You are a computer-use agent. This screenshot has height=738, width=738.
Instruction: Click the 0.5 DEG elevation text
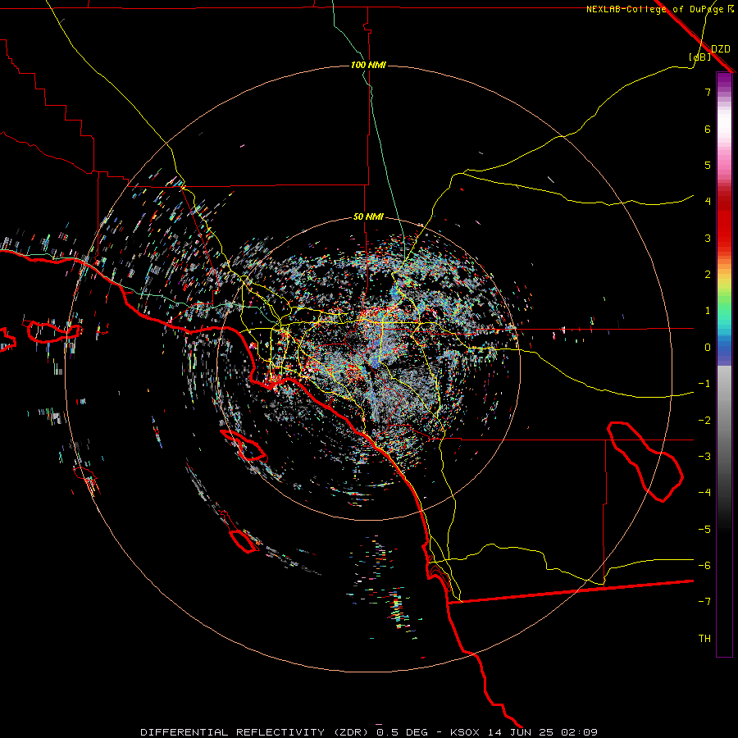[x=403, y=732]
